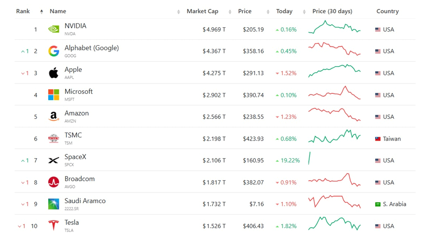Select the Apple logo icon
The width and height of the screenshot is (425, 236).
point(54,73)
